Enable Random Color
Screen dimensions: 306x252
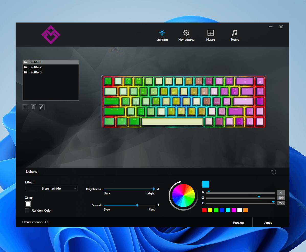tap(27, 210)
